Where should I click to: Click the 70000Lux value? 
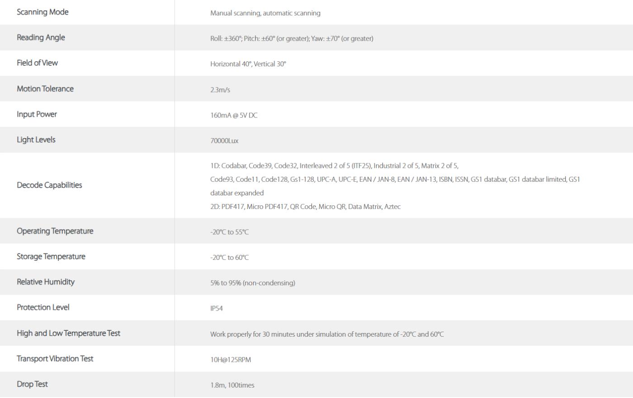pyautogui.click(x=224, y=141)
